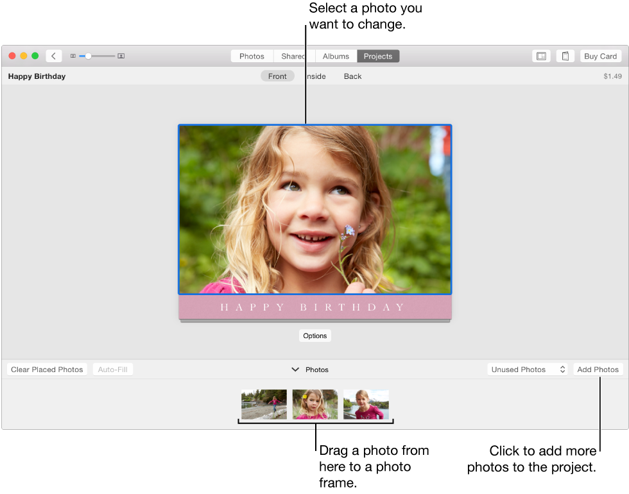Click the Buy Card button
This screenshot has width=629, height=494.
pyautogui.click(x=600, y=56)
